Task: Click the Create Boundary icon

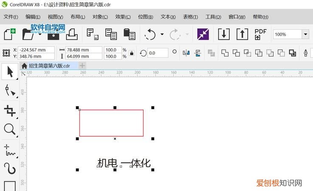Action: (x=293, y=53)
